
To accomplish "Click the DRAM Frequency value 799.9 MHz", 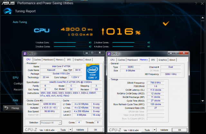I will (155, 83).
